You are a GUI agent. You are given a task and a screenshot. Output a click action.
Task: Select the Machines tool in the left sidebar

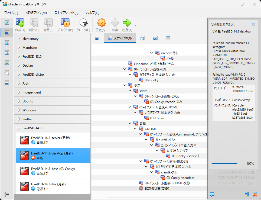(x=7, y=33)
